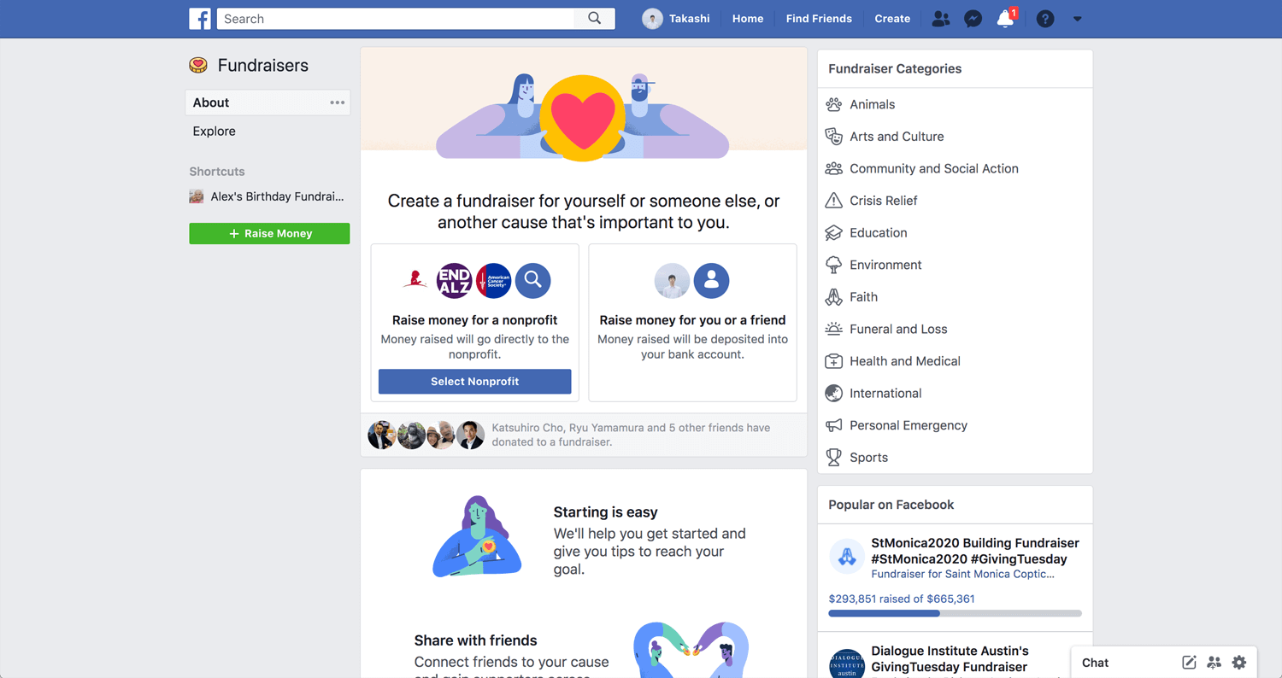
Task: Open the account menu dropdown arrow
Action: tap(1077, 19)
